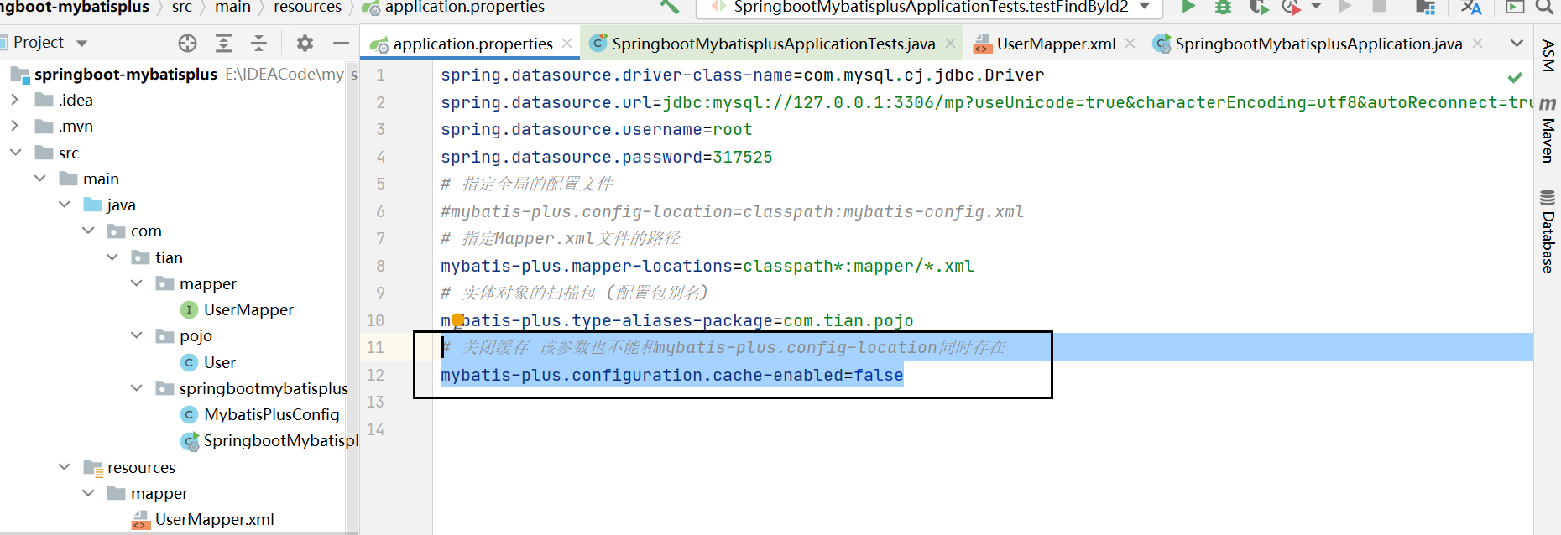
Task: Collapse the mapper package under tian
Action: (137, 283)
